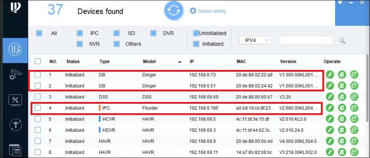Screen dimensions: 370x158
Task: Sort by the MAC column header
Action: coord(241,62)
